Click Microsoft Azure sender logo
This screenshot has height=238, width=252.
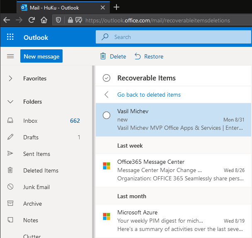[107, 216]
